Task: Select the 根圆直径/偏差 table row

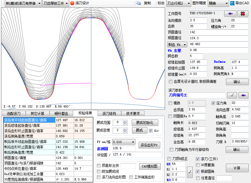Action: (48, 158)
